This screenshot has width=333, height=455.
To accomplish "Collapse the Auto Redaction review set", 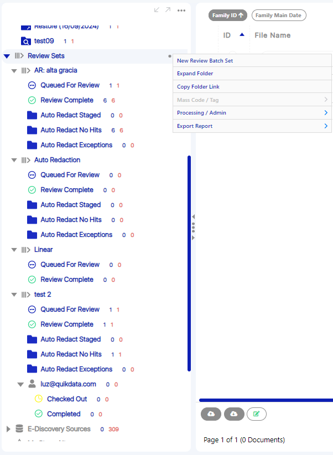I will click(14, 160).
